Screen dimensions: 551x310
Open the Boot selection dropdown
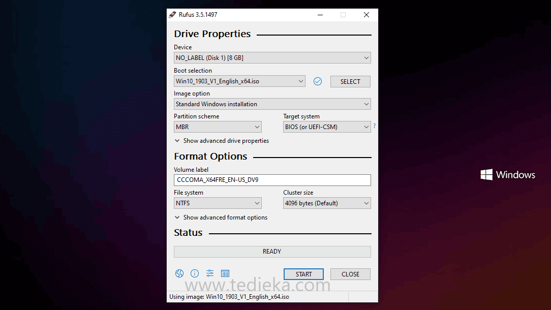pyautogui.click(x=239, y=81)
